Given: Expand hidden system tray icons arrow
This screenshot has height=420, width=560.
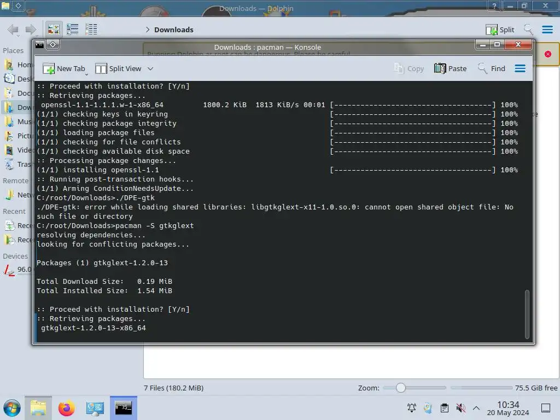Looking at the screenshot, I should [476, 408].
